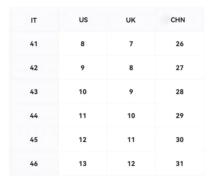Select IT size 44 cell

[34, 116]
